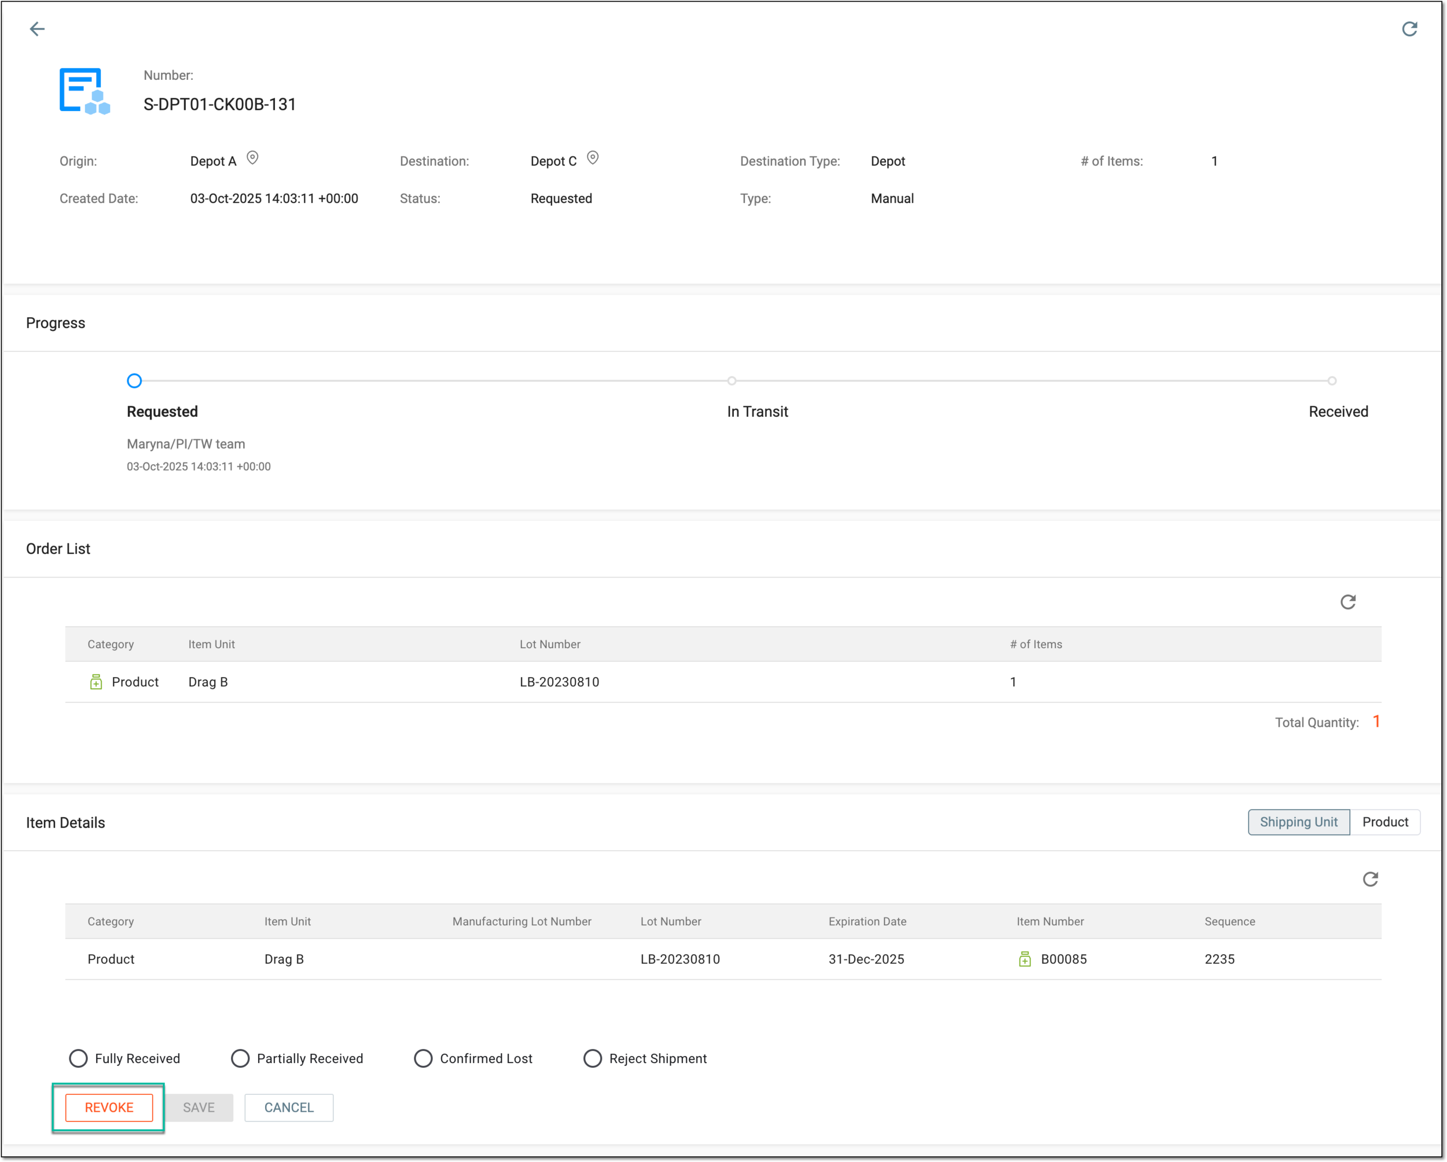Click the CANCEL button
This screenshot has width=1447, height=1162.
(x=289, y=1108)
